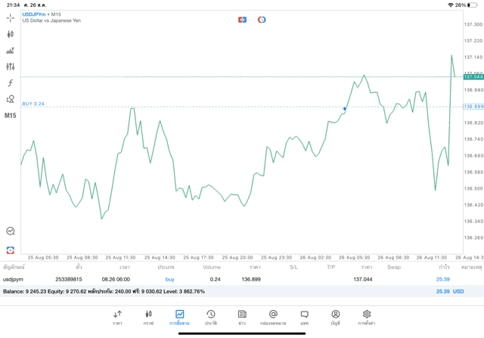Click the S/L column header
Image resolution: width=484 pixels, height=338 pixels.
point(293,268)
